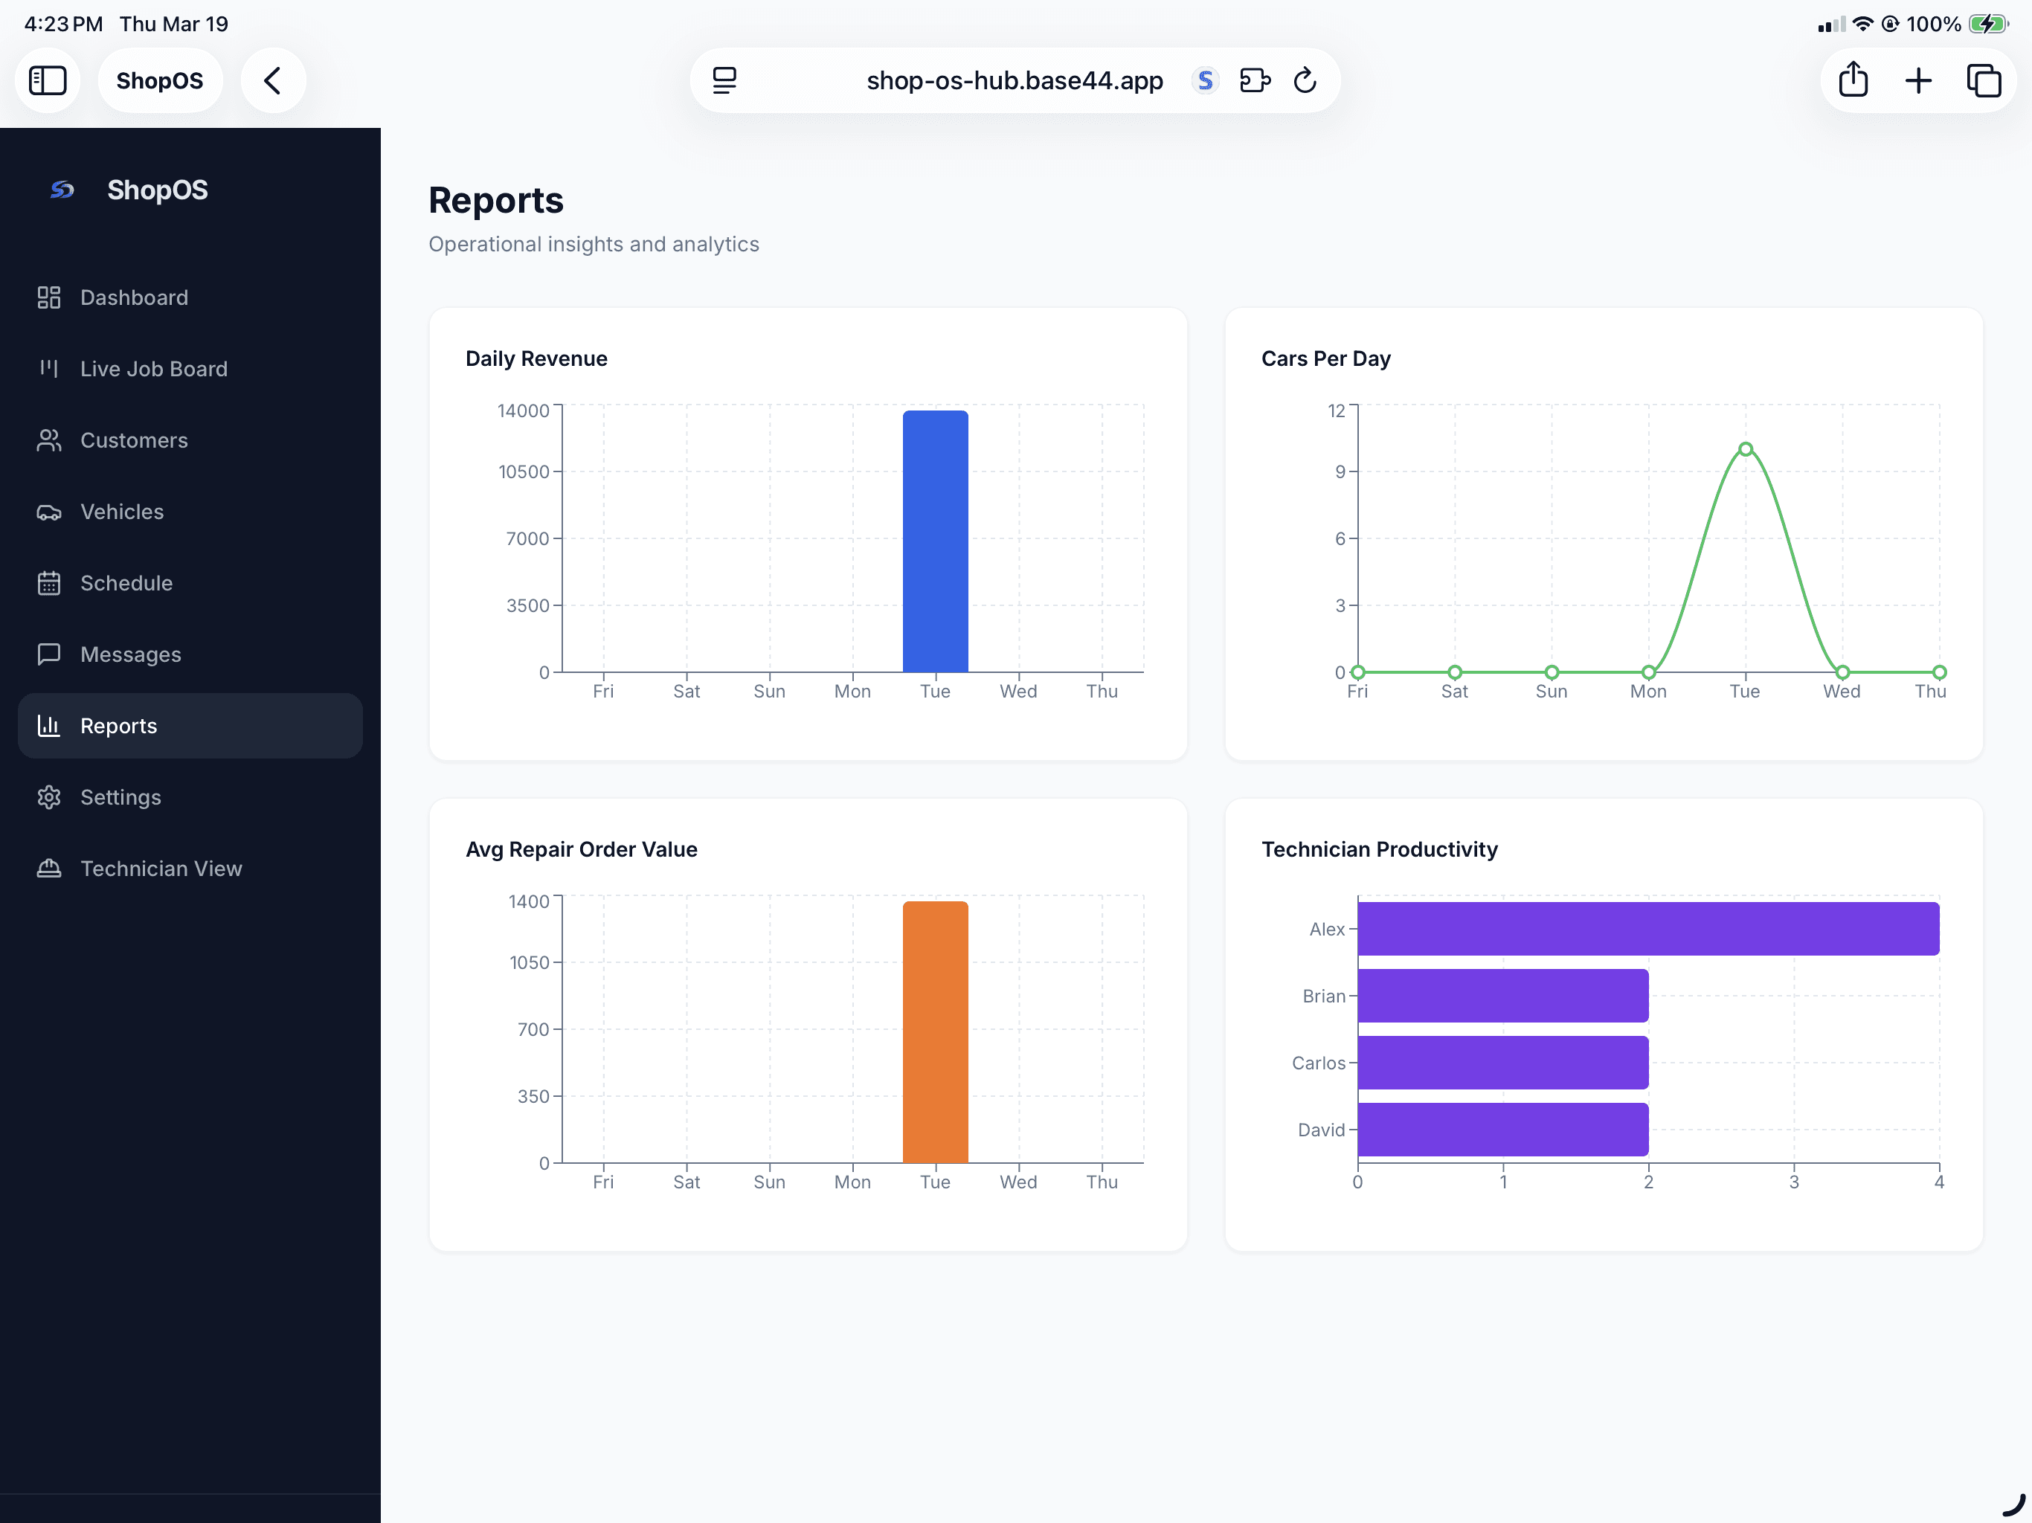Open Messages from the sidebar
2032x1523 pixels.
pos(130,655)
